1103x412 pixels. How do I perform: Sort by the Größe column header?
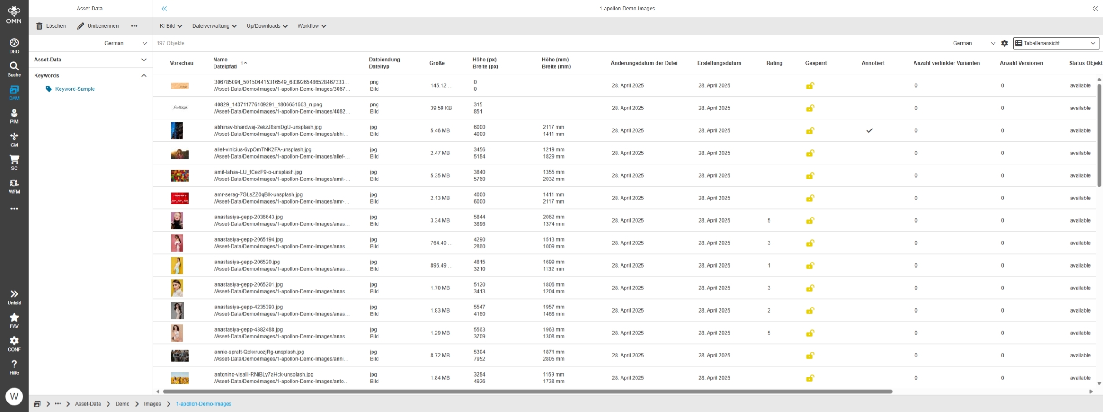[x=437, y=63]
